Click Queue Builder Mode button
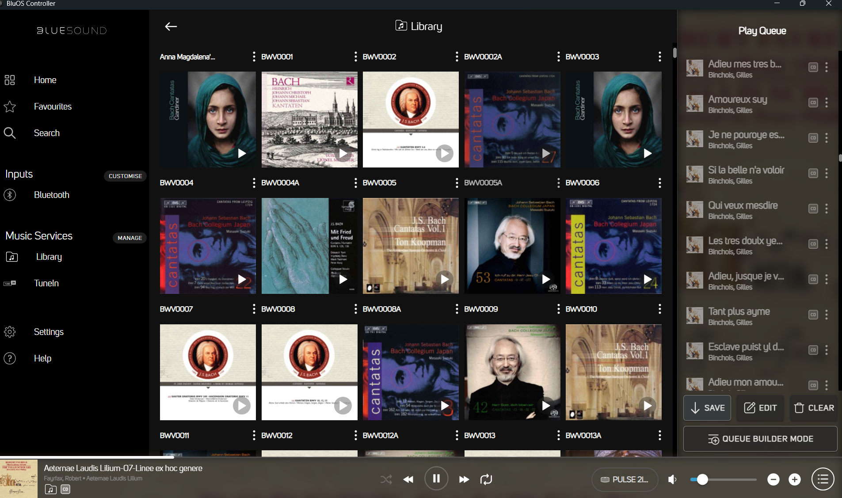This screenshot has height=498, width=842. point(760,439)
